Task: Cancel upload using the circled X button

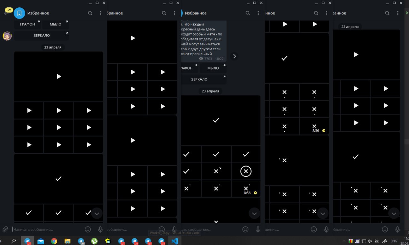Action: [x=246, y=171]
